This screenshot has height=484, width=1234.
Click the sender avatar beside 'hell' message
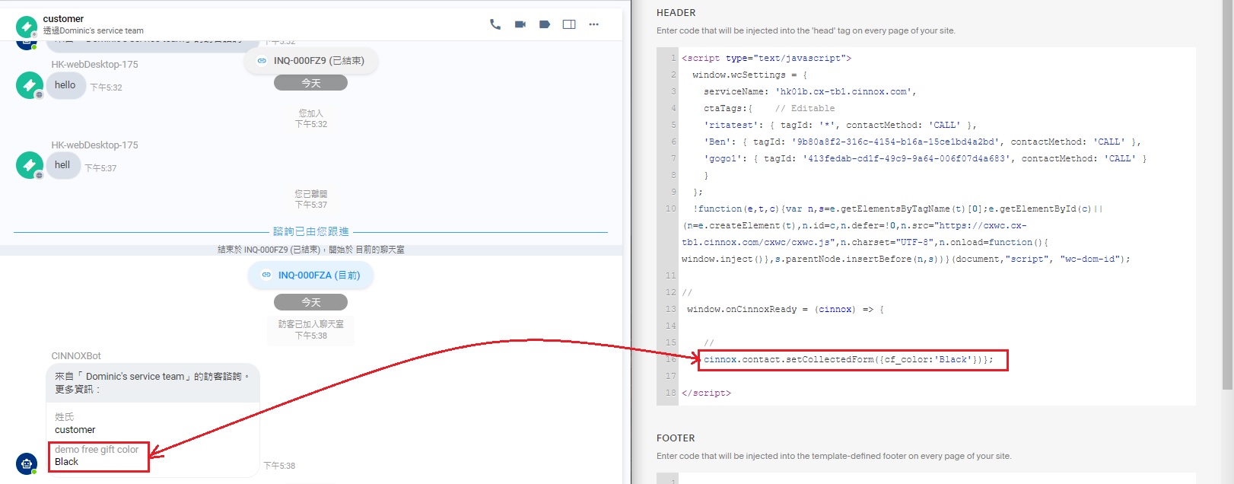point(29,165)
